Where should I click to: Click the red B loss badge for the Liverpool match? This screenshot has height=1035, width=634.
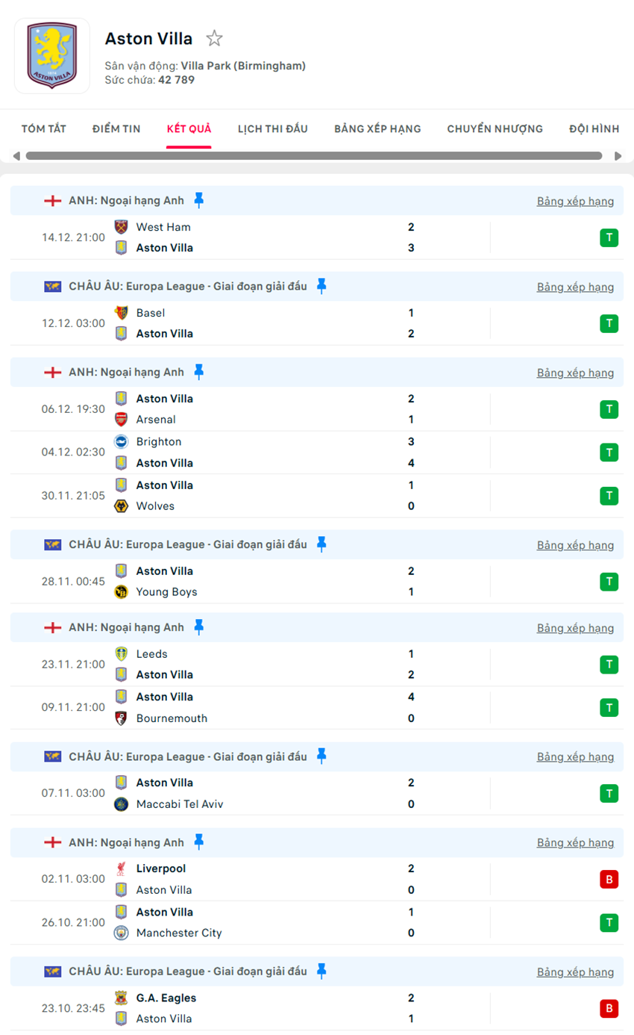609,880
